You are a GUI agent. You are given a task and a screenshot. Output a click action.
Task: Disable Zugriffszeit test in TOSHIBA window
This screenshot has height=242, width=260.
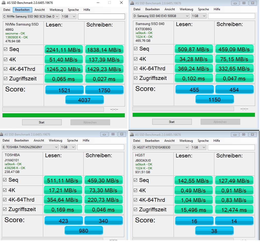tap(5, 209)
